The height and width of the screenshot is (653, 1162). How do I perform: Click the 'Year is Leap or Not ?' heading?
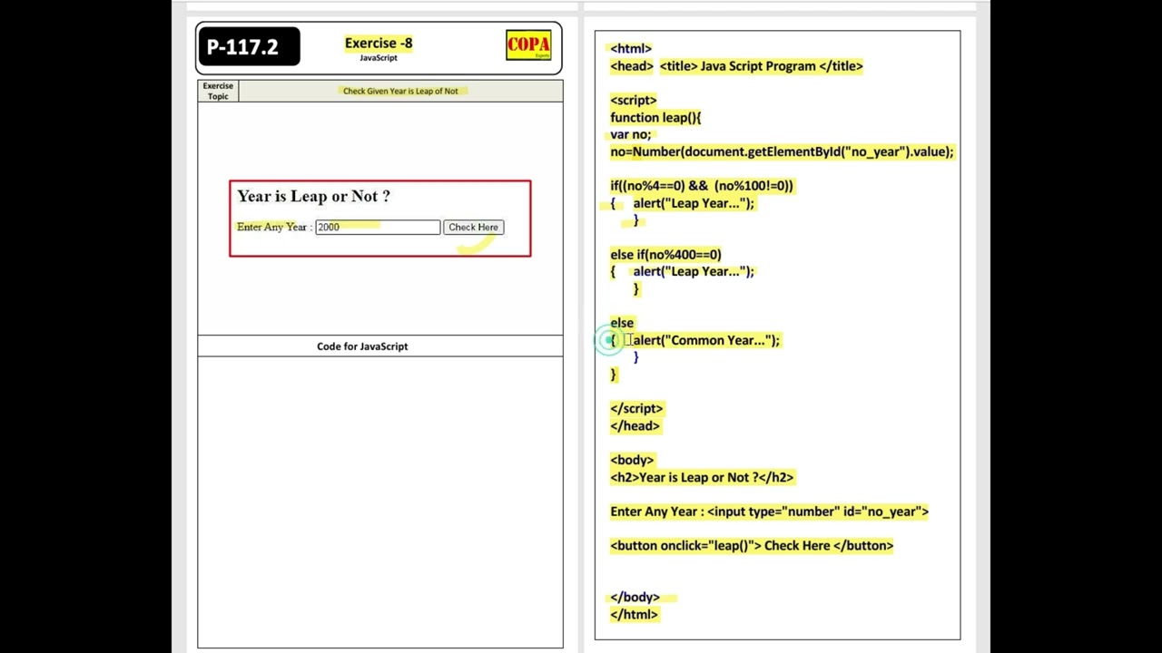(313, 196)
